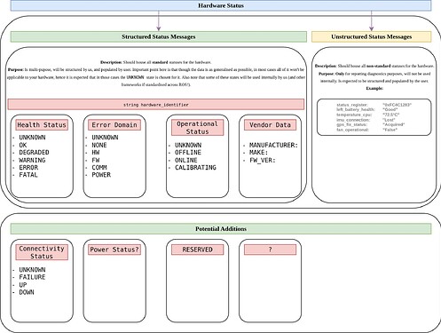The height and width of the screenshot is (333, 441).
Task: Click OK in the Health Status list
Action: click(x=23, y=145)
